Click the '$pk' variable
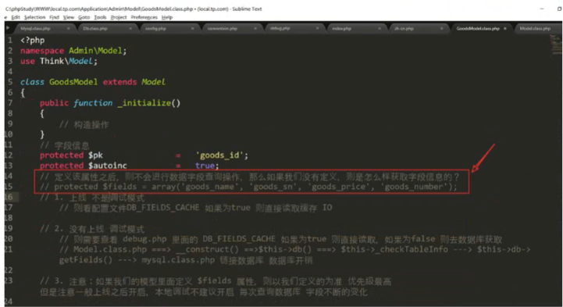The image size is (563, 307). [x=95, y=155]
